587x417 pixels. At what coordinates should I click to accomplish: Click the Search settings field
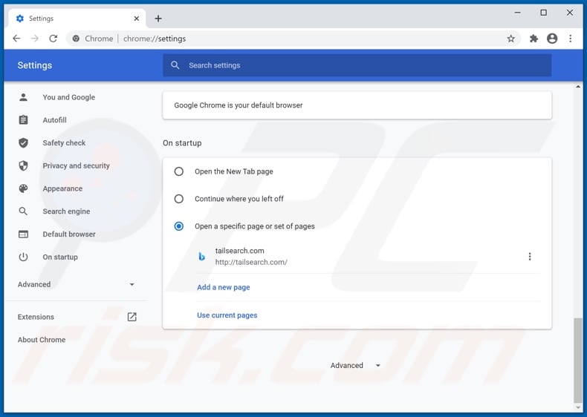tap(357, 65)
